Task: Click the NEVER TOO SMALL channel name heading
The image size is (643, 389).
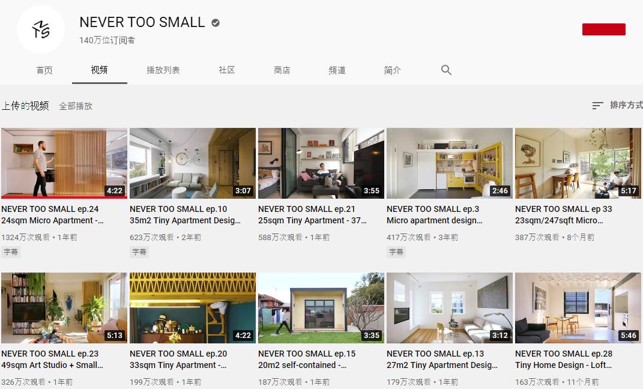Action: pyautogui.click(x=142, y=22)
